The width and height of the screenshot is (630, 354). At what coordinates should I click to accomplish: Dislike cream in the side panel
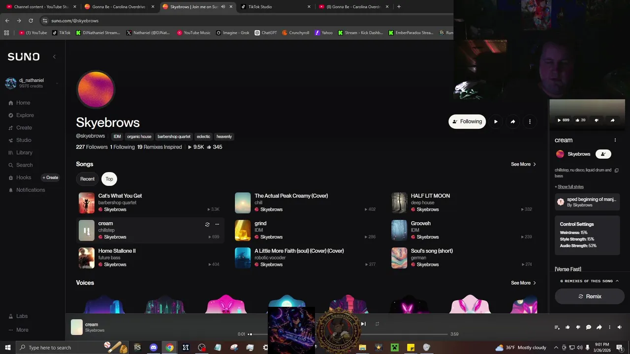click(597, 120)
